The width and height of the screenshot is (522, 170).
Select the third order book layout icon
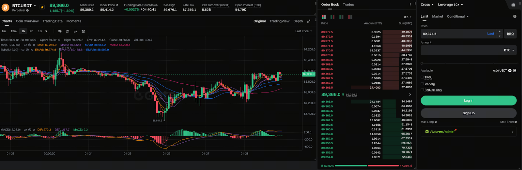[341, 17]
